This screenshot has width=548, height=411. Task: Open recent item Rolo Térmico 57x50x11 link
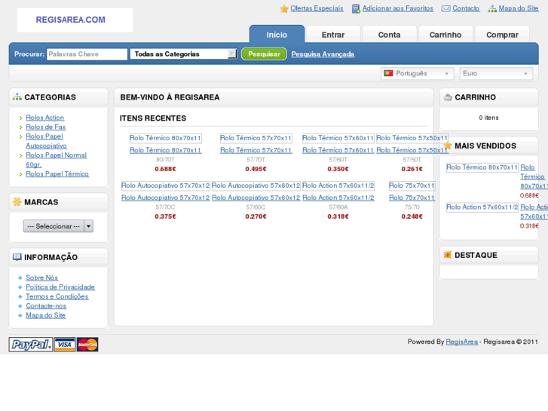(x=412, y=150)
